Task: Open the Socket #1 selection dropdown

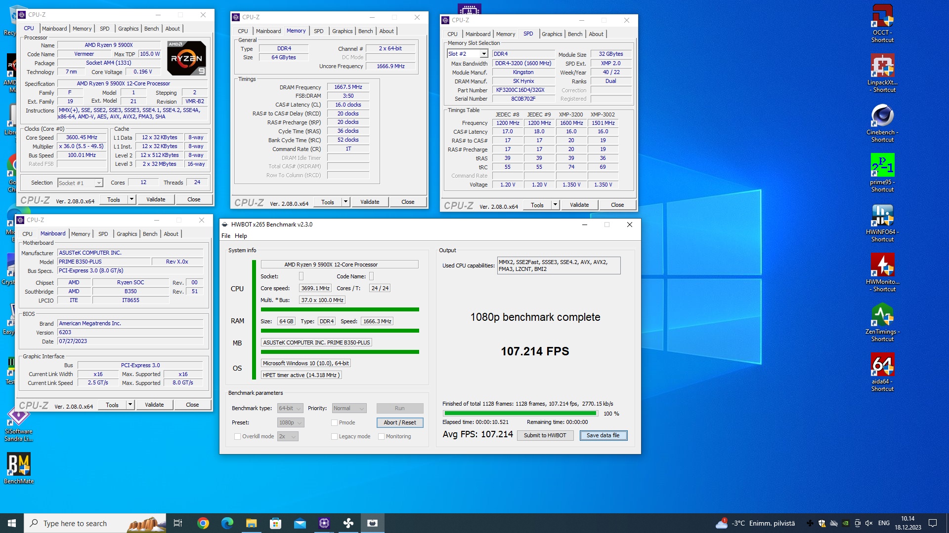Action: tap(80, 183)
